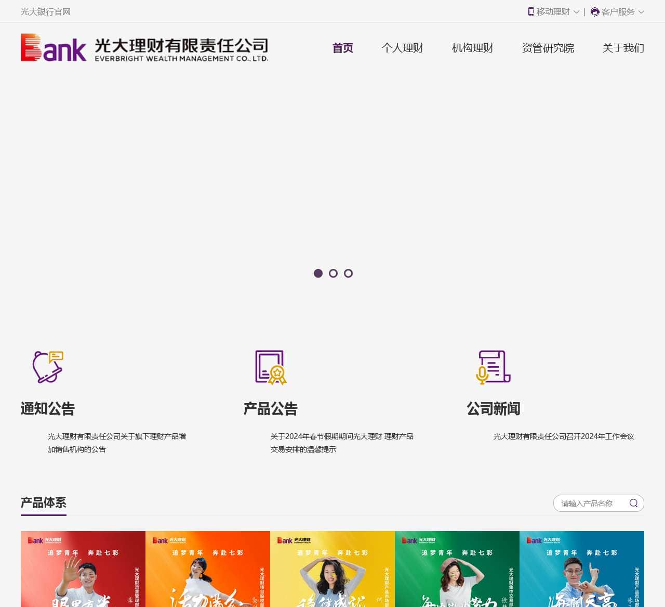Screen dimensions: 665x607
Task: Open the 关于我们 menu
Action: (623, 48)
